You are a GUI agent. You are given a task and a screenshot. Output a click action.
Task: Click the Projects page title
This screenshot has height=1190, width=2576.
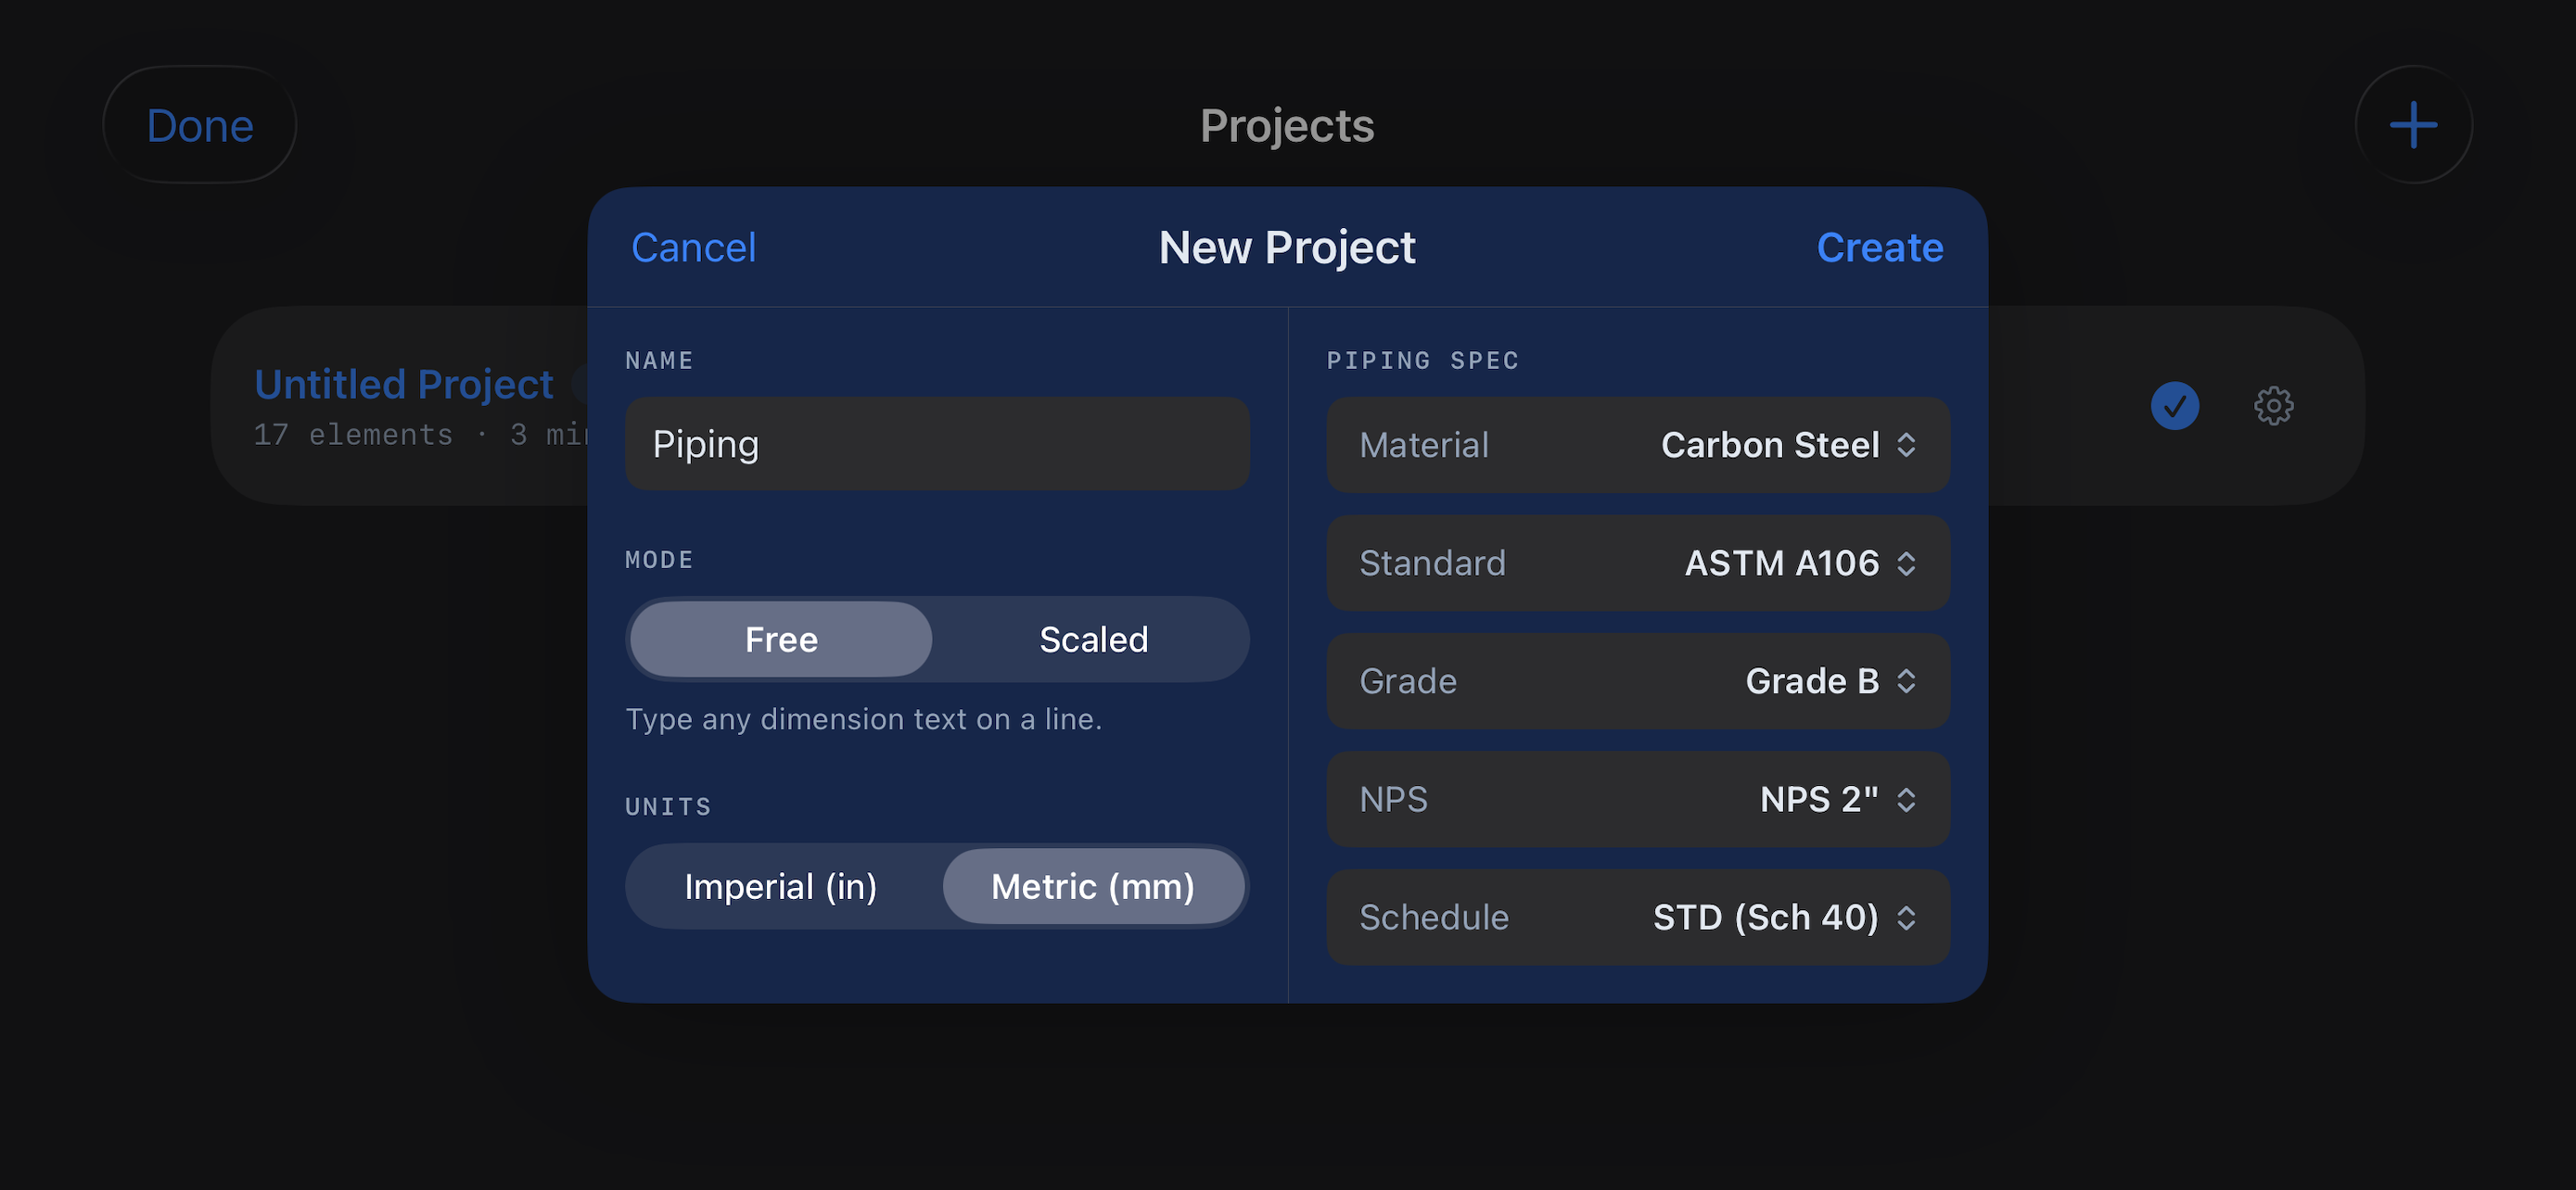(x=1287, y=125)
